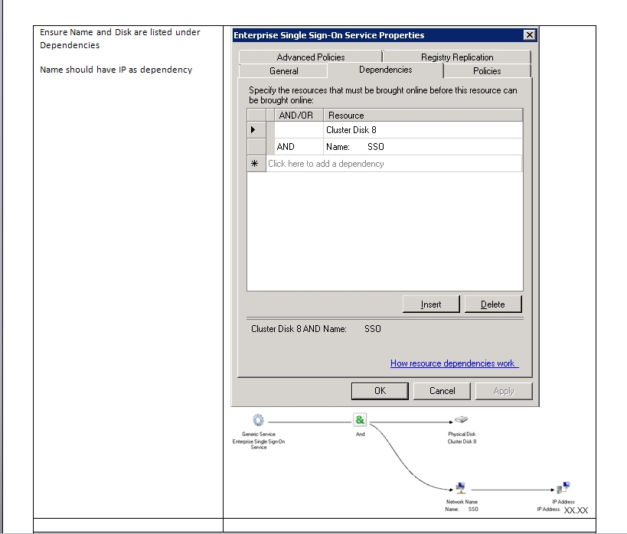Viewport: 627px width, 534px height.
Task: Switch to the Registry Replication tab
Action: click(x=457, y=57)
